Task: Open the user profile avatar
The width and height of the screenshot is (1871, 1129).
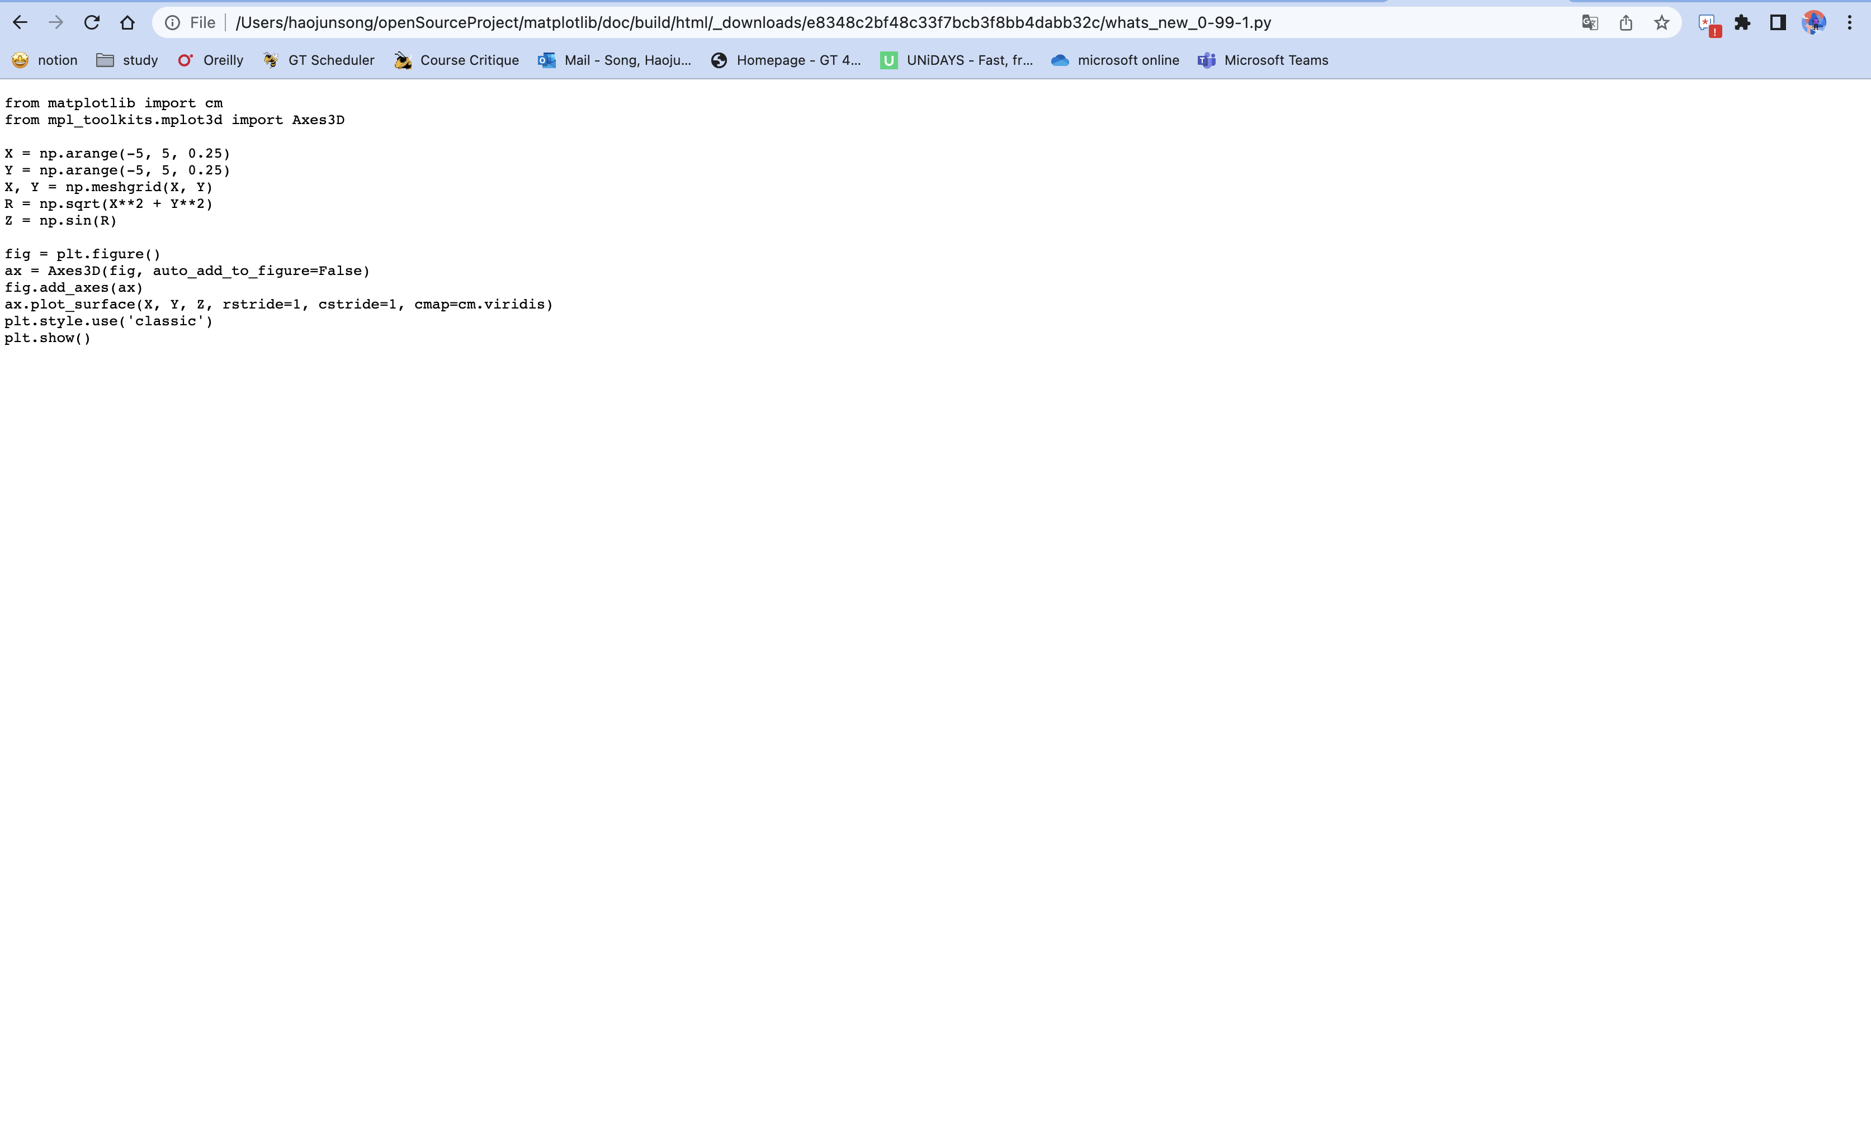Action: [x=1813, y=23]
